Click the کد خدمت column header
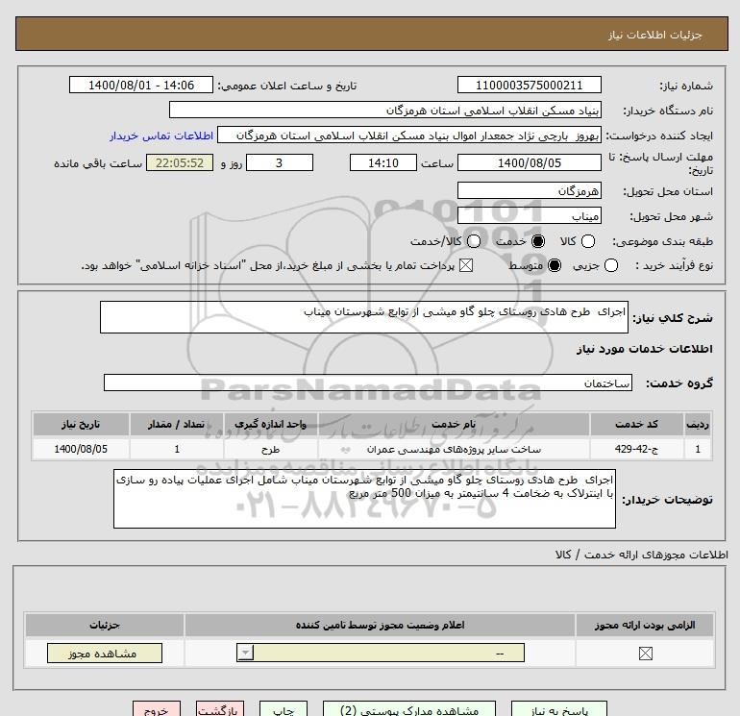This screenshot has width=740, height=716. point(635,424)
